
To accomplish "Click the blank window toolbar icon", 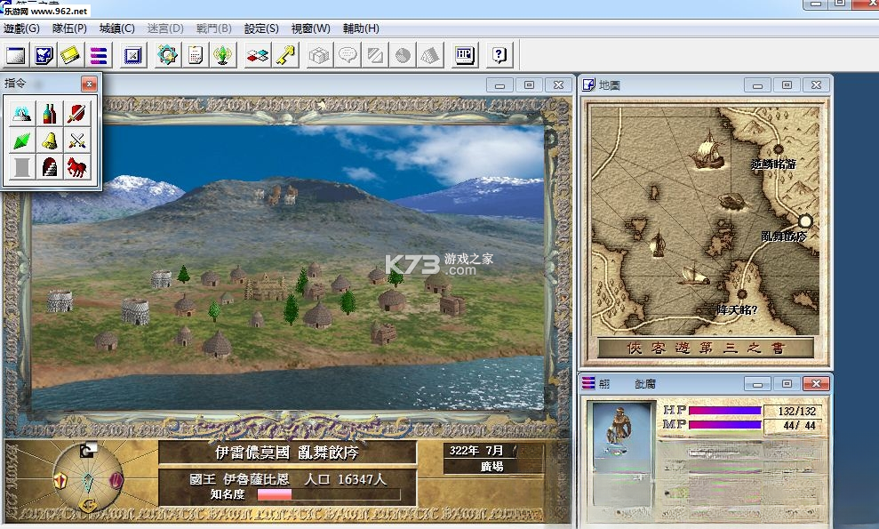I will click(16, 55).
